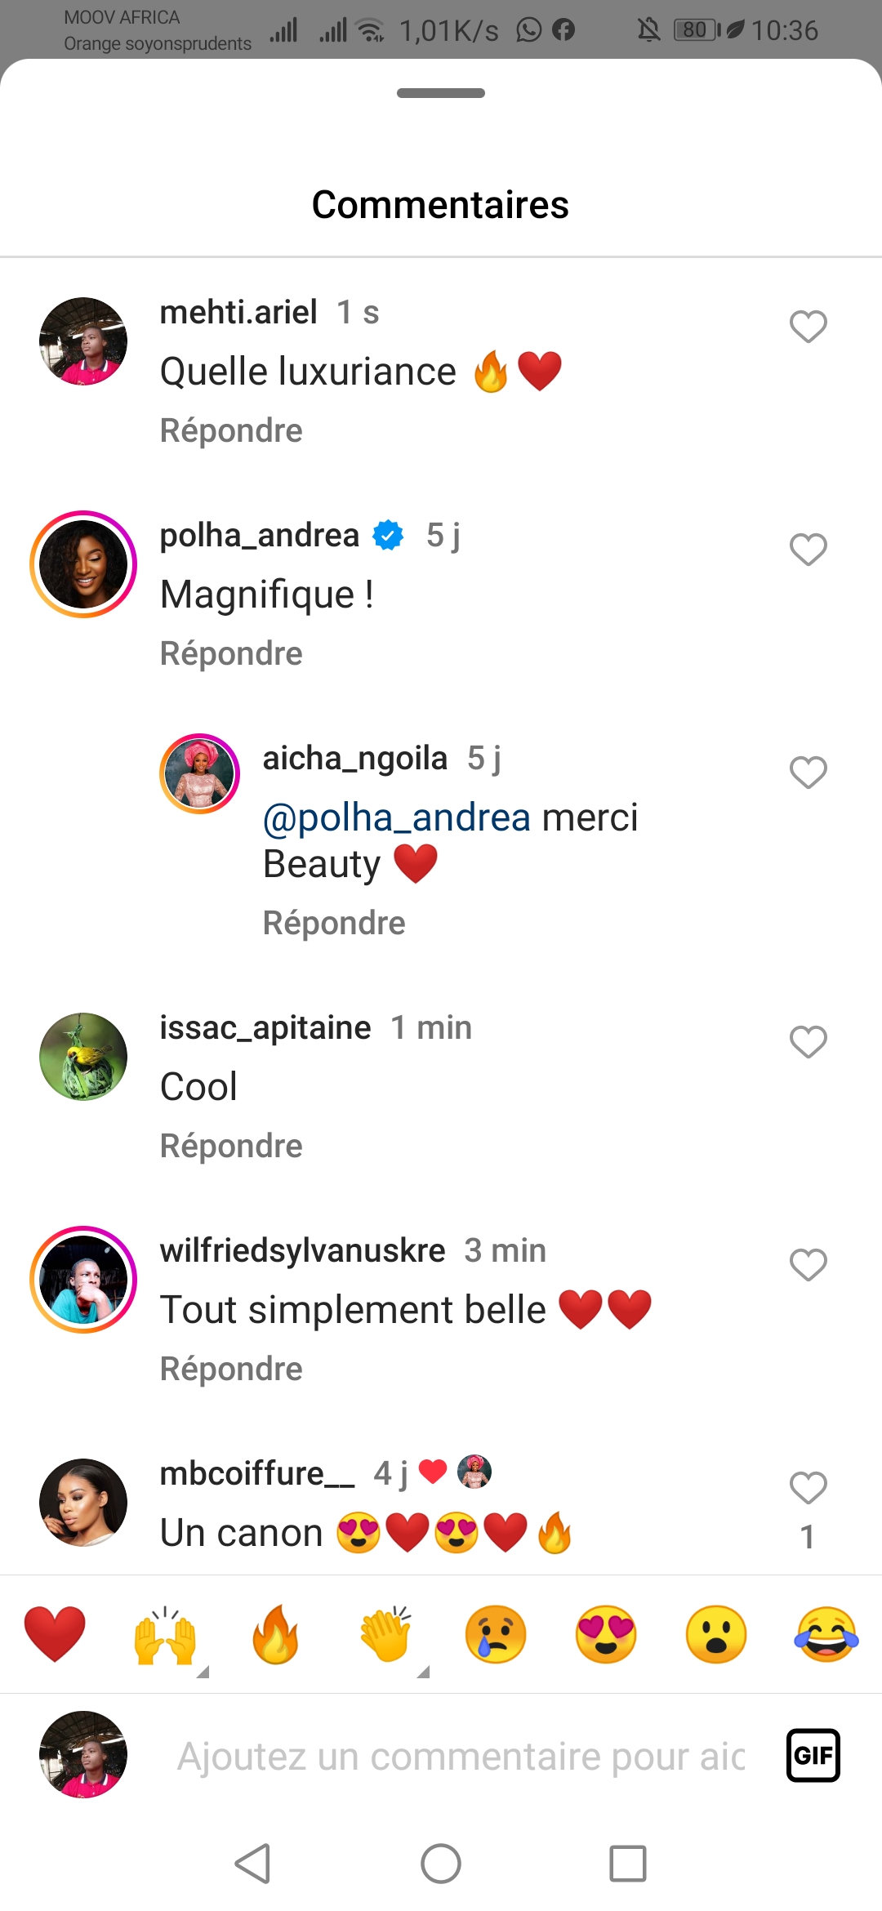Like issac_apitaine's Cool comment

pyautogui.click(x=808, y=1042)
